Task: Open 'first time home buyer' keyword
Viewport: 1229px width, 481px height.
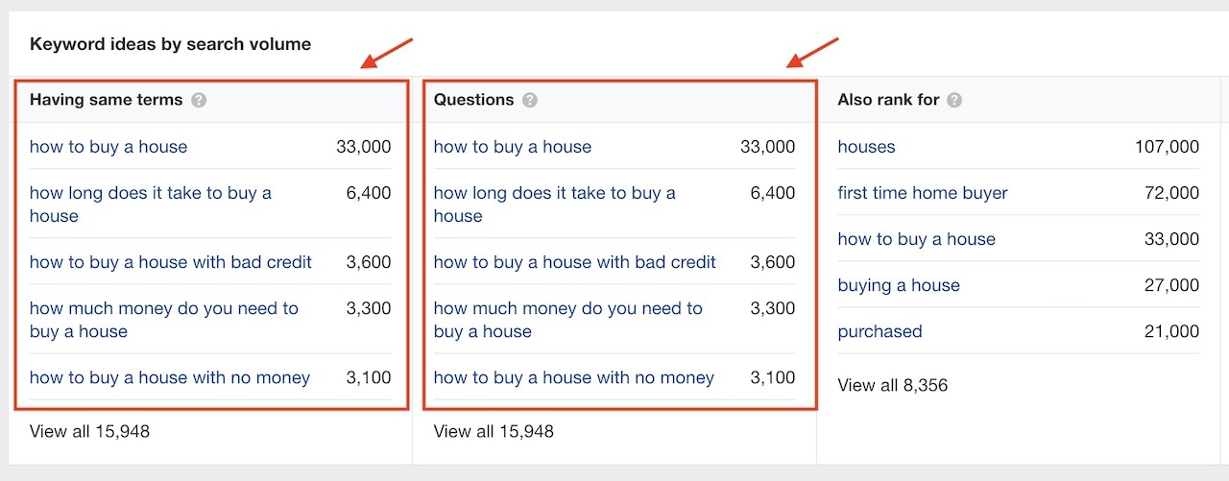Action: [x=923, y=193]
